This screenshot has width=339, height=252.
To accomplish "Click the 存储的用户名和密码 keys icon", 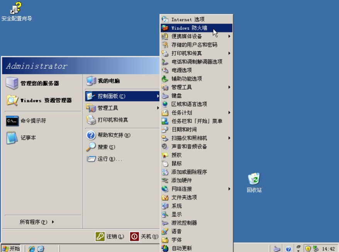I will pyautogui.click(x=165, y=45).
